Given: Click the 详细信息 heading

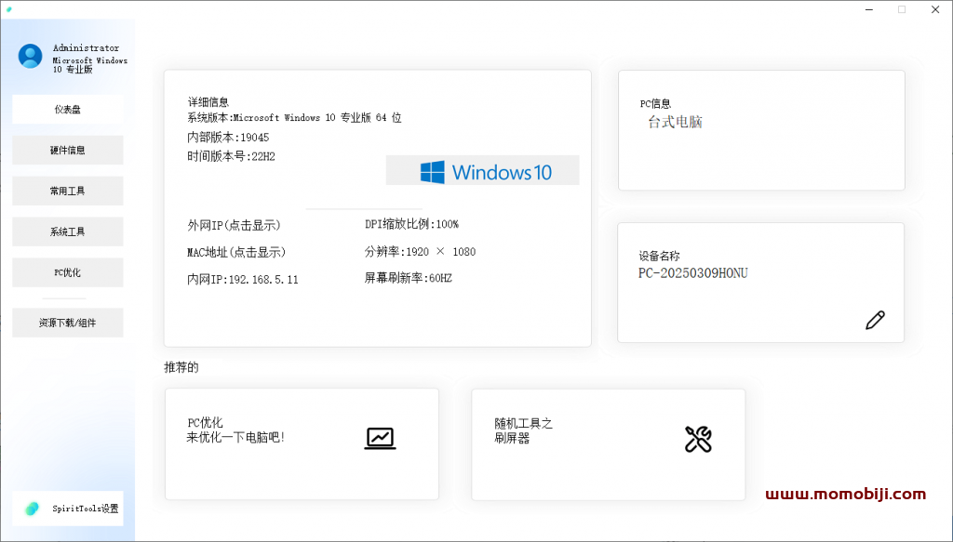Looking at the screenshot, I should [x=208, y=102].
